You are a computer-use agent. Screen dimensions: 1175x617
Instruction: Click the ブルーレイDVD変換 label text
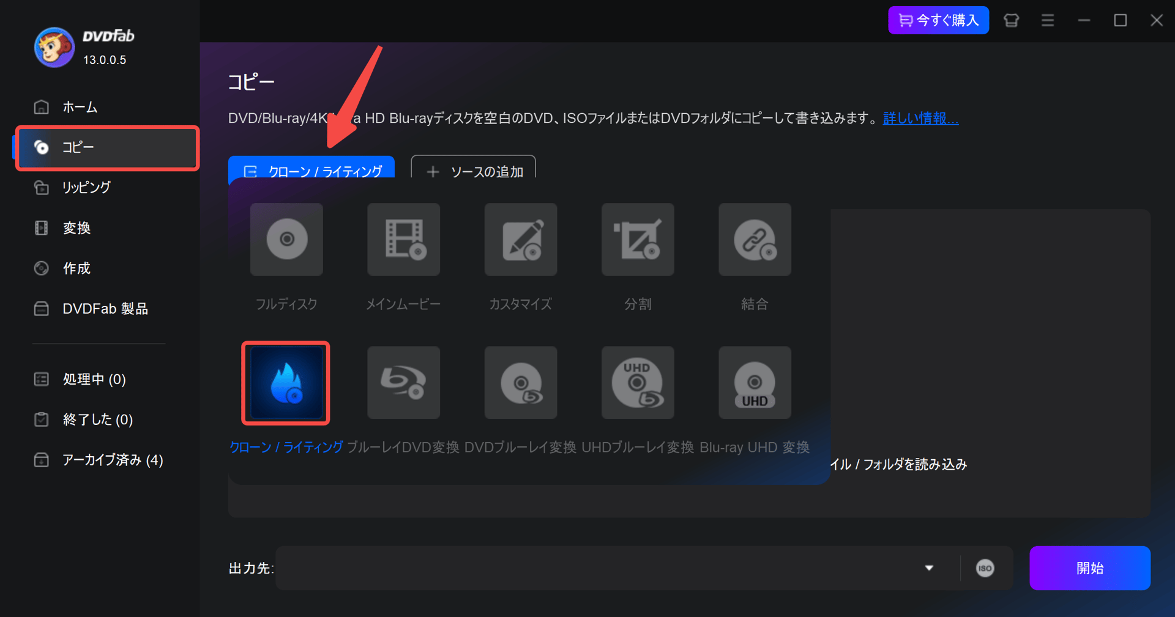[x=403, y=448]
